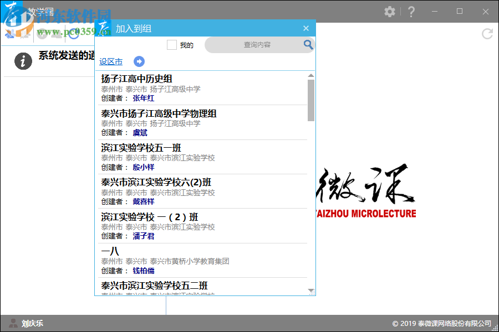Click the blue circular icon in the toolbar
Image resolution: width=499 pixels, height=332 pixels.
[x=73, y=34]
